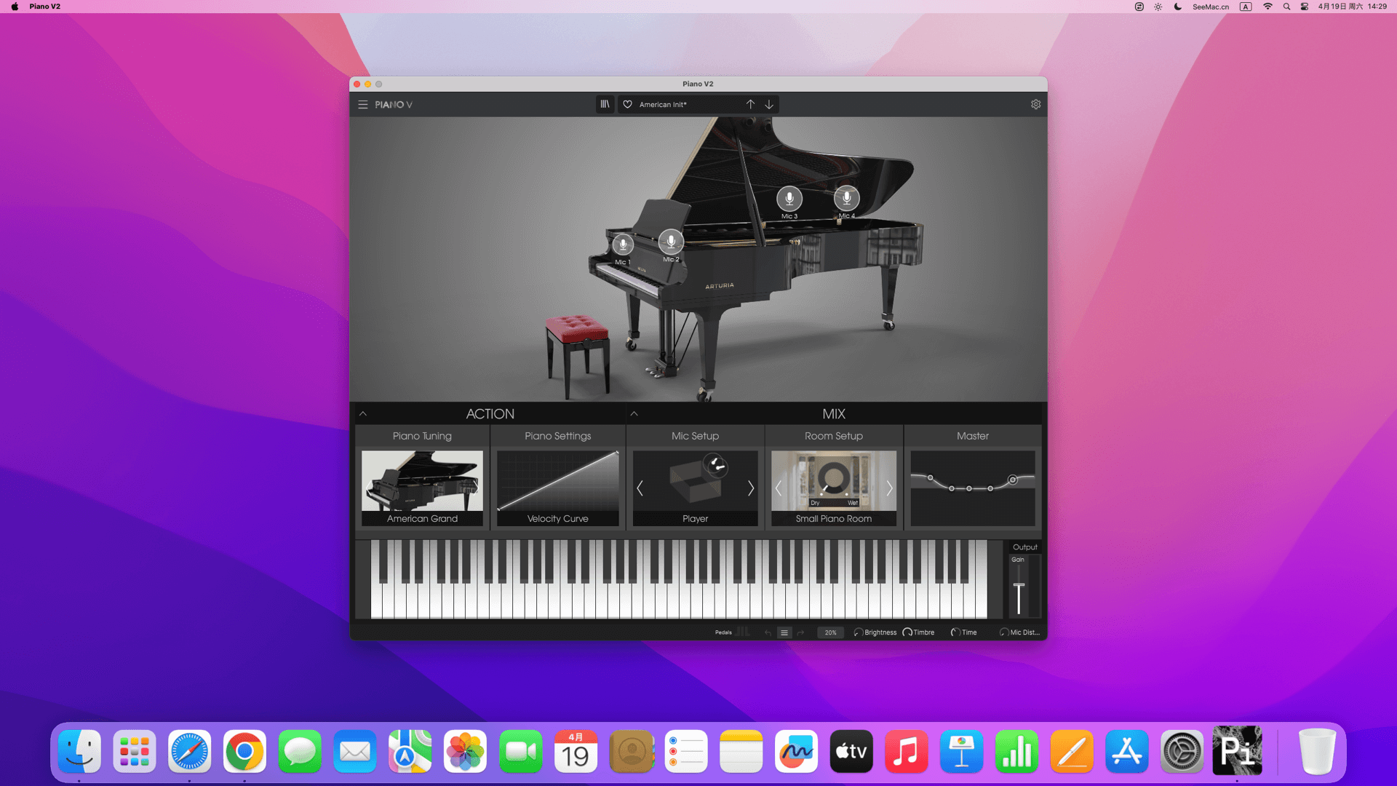
Task: Open the Piano V2 menu bar item
Action: [45, 7]
